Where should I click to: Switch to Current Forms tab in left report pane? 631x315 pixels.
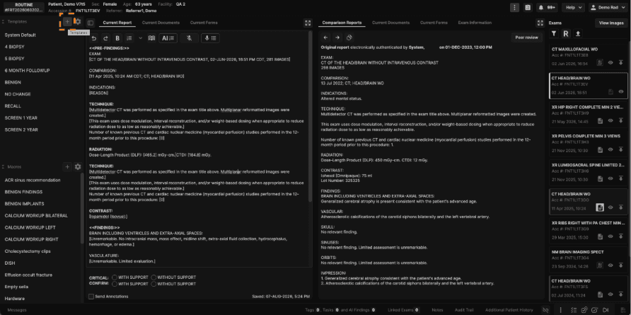tap(204, 23)
